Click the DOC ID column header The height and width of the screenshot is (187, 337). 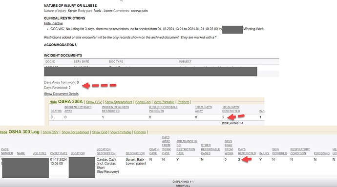click(x=50, y=61)
